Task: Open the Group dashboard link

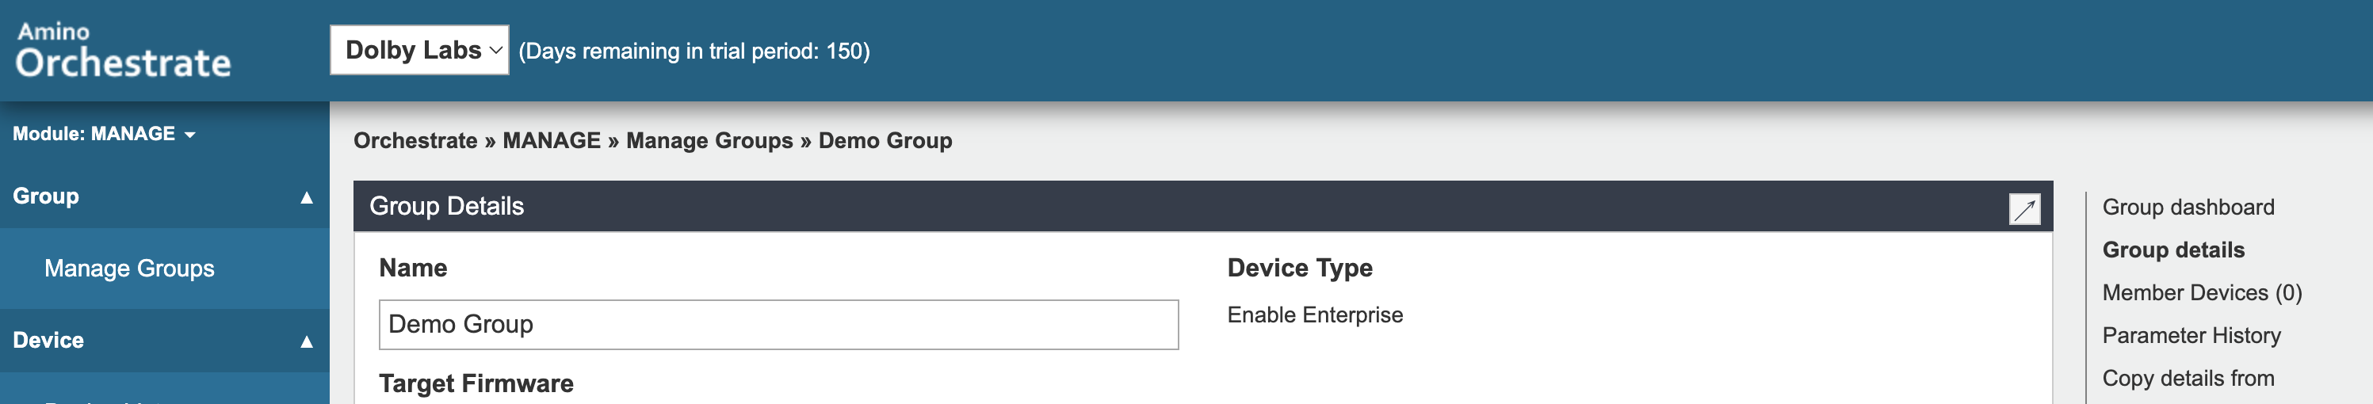Action: point(2187,207)
